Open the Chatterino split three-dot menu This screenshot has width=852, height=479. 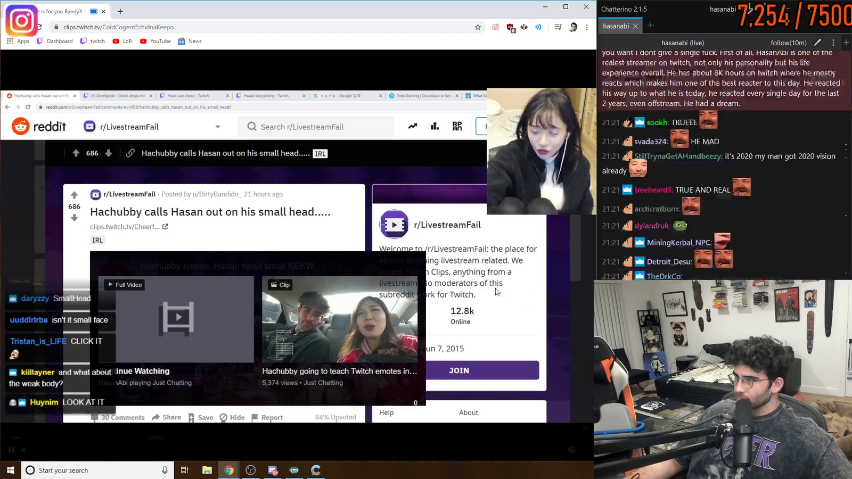(x=833, y=43)
